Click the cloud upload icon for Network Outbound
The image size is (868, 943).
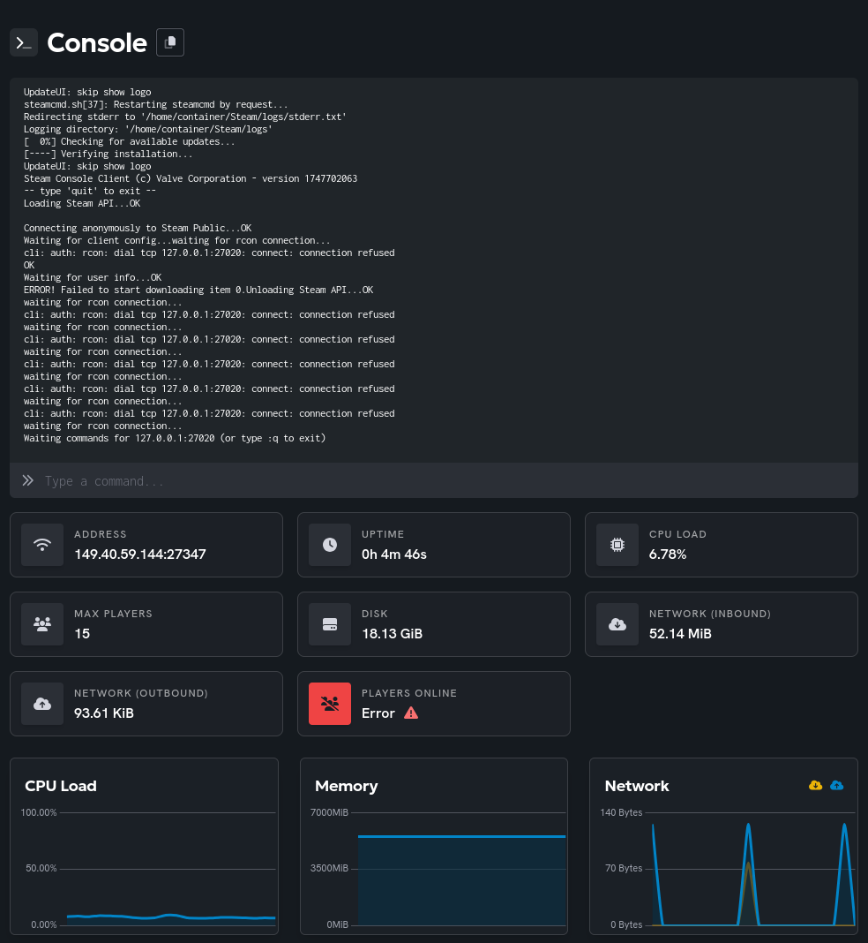[42, 704]
